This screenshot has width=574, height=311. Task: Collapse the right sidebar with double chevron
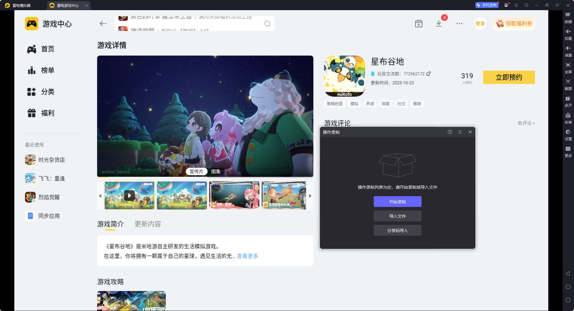click(x=568, y=5)
